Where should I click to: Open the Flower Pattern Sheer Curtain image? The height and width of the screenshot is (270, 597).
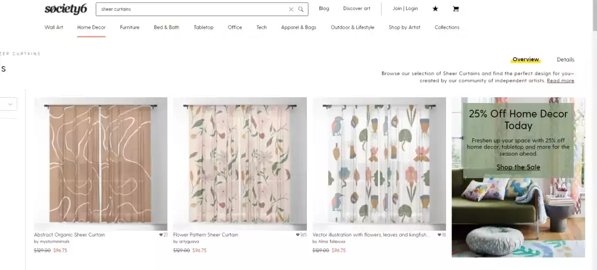[x=240, y=164]
